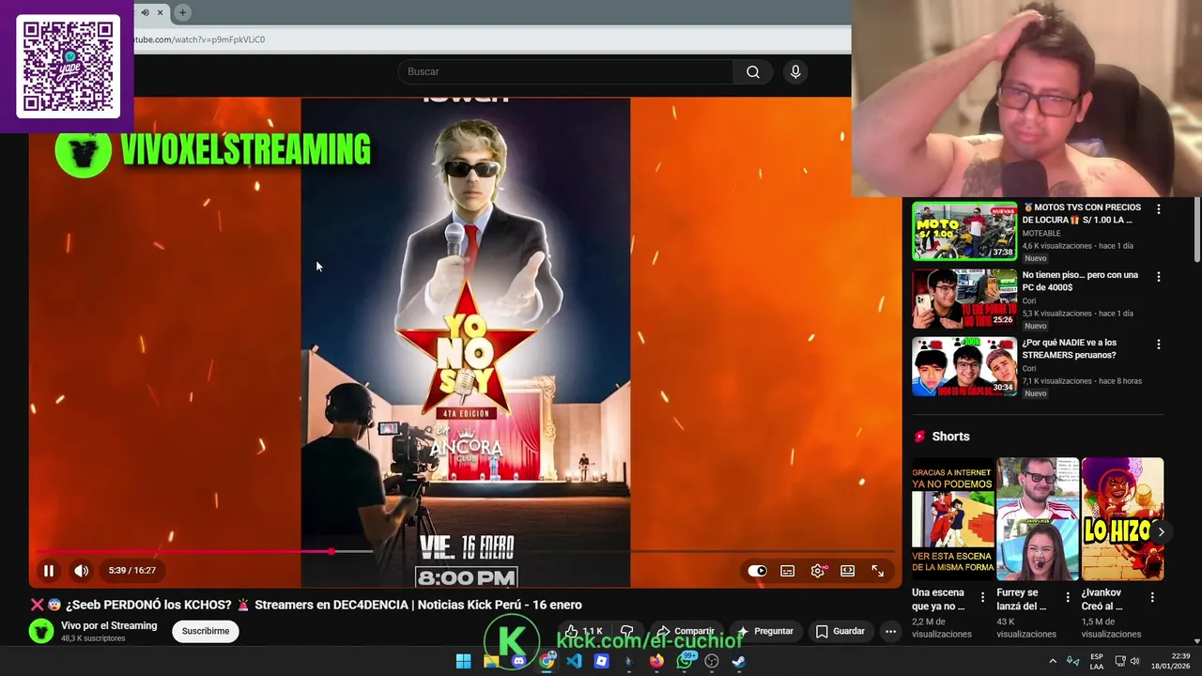Open Firefox from the taskbar
This screenshot has width=1202, height=676.
[656, 661]
